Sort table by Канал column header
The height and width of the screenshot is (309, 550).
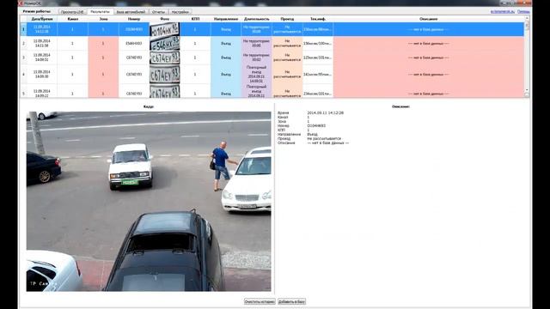(72, 19)
